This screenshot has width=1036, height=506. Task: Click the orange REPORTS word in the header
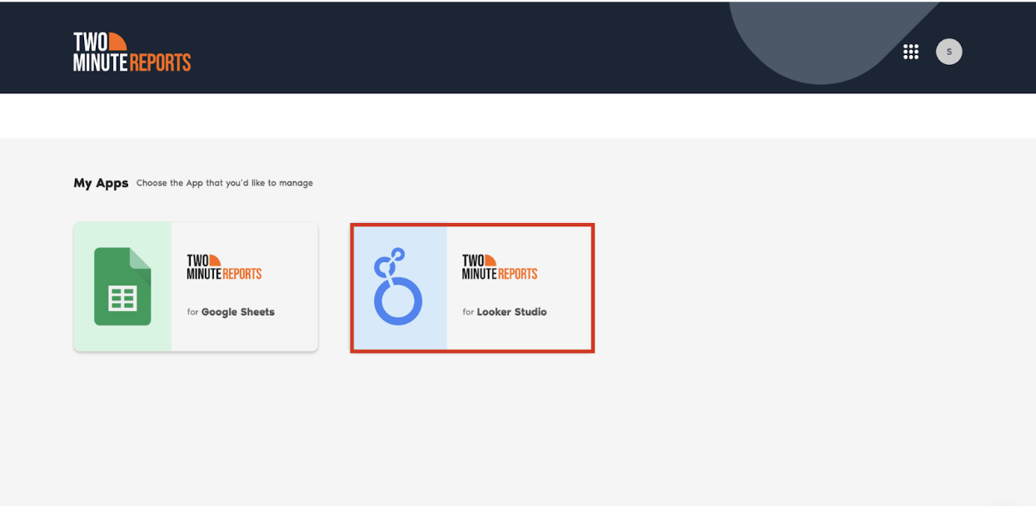click(164, 62)
